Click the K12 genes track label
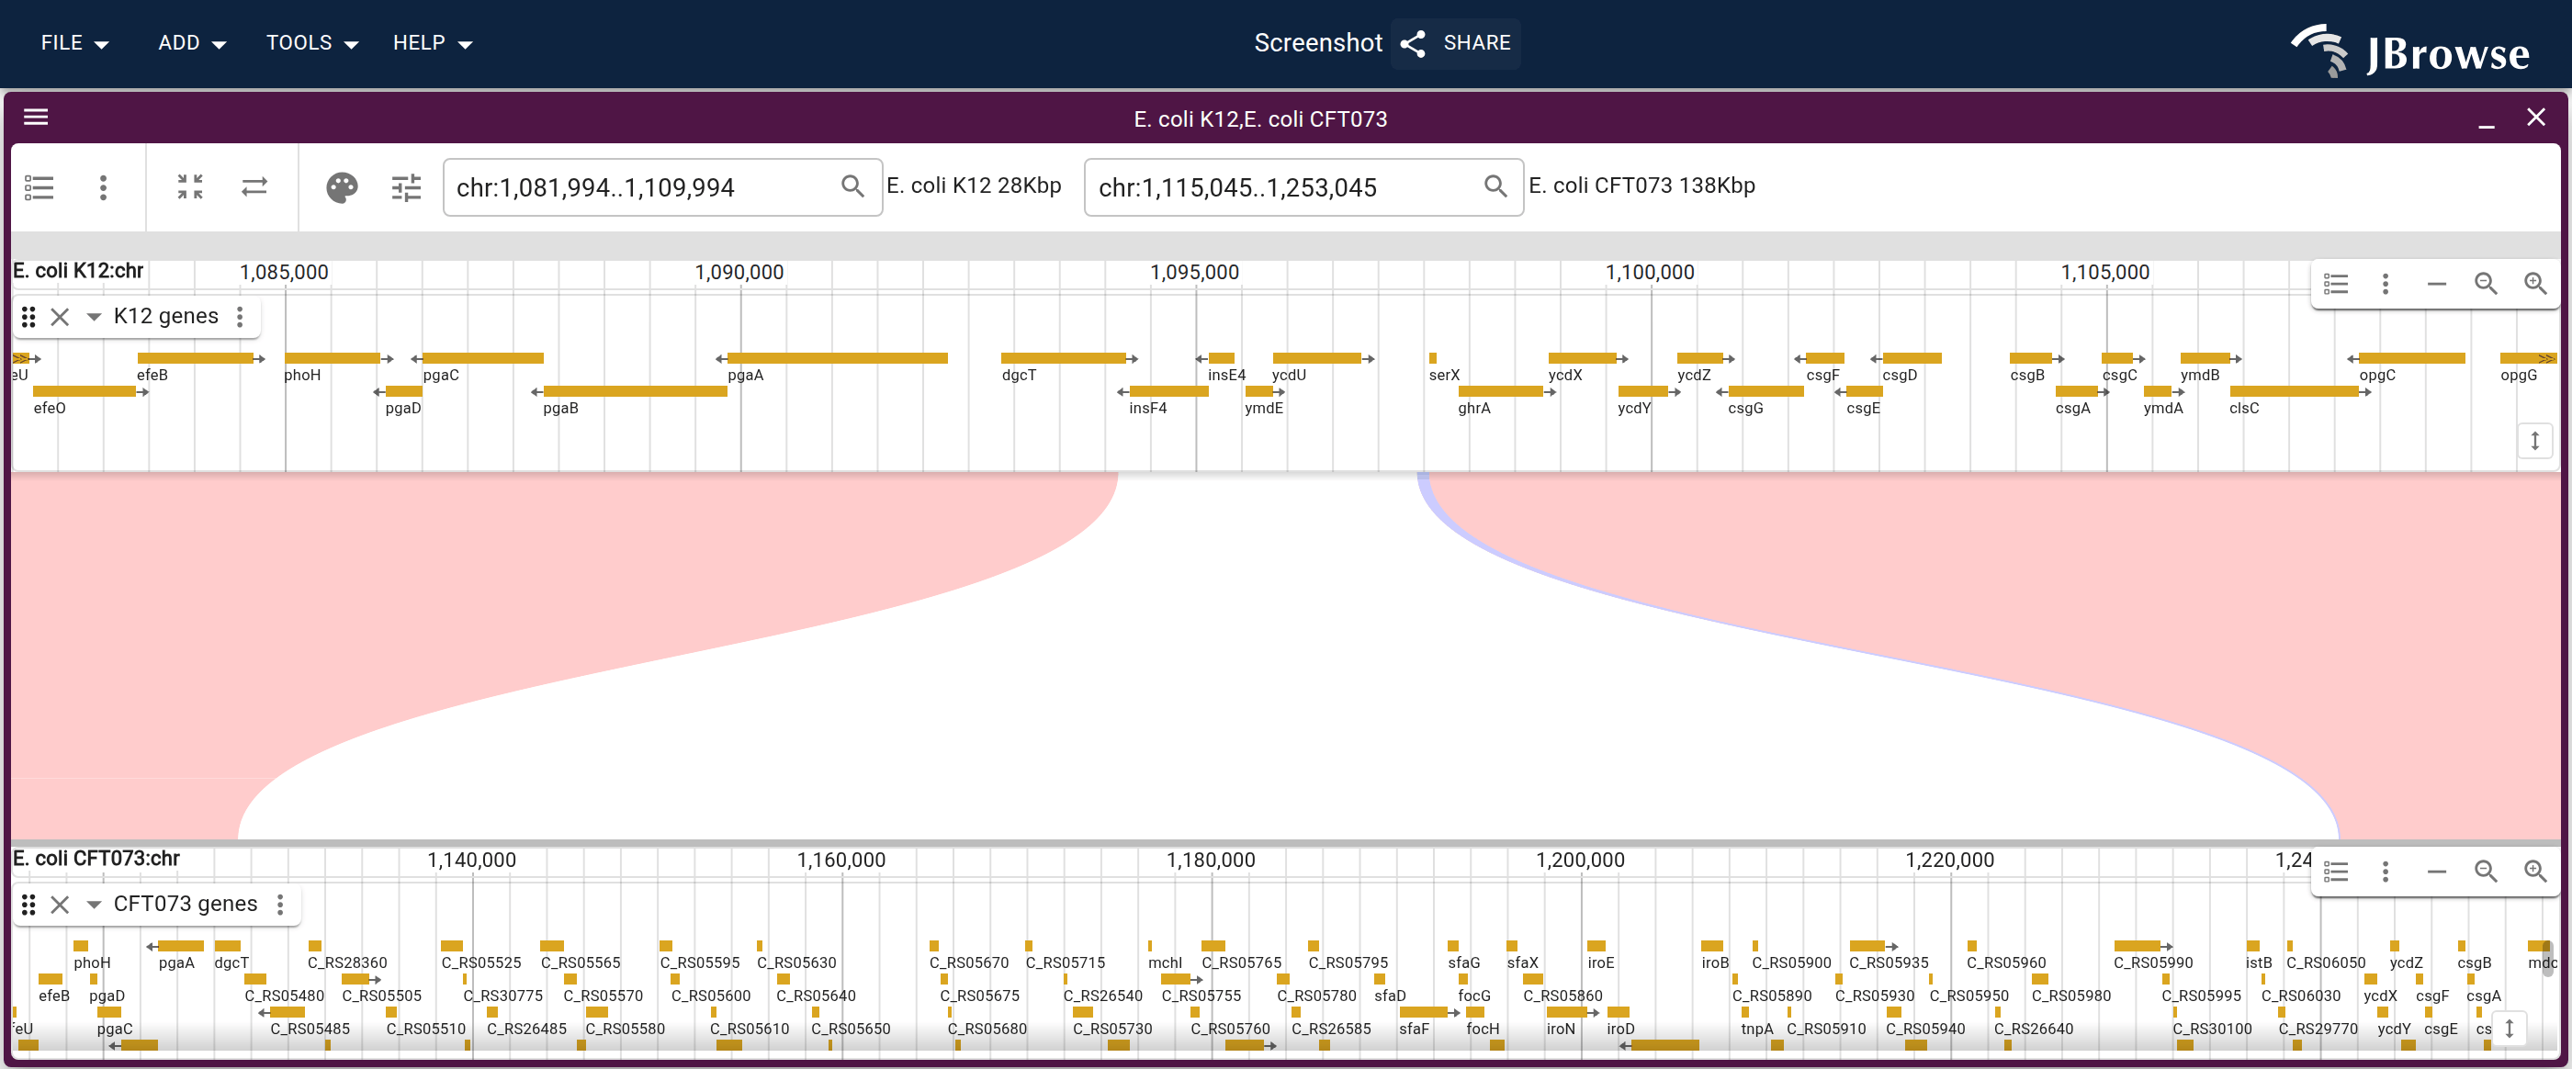This screenshot has width=2572, height=1069. [x=165, y=318]
